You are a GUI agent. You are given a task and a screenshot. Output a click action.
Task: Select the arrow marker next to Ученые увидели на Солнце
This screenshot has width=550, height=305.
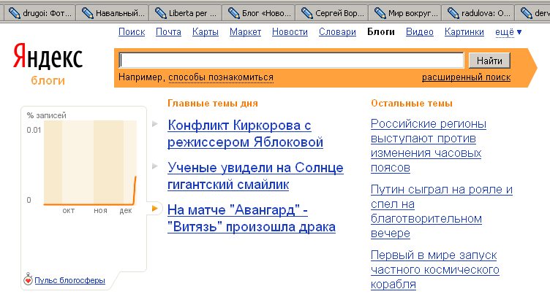pyautogui.click(x=155, y=166)
